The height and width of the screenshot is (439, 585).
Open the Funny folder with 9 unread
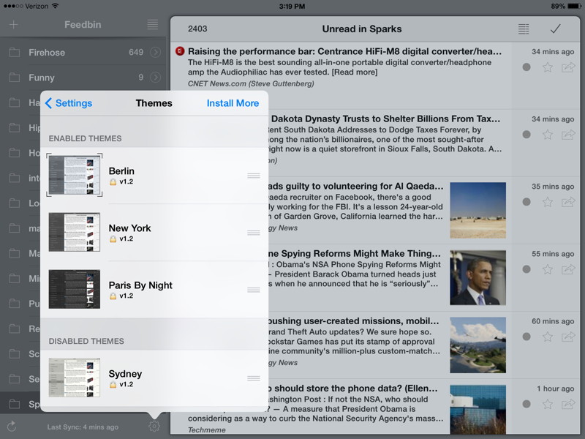coord(83,78)
